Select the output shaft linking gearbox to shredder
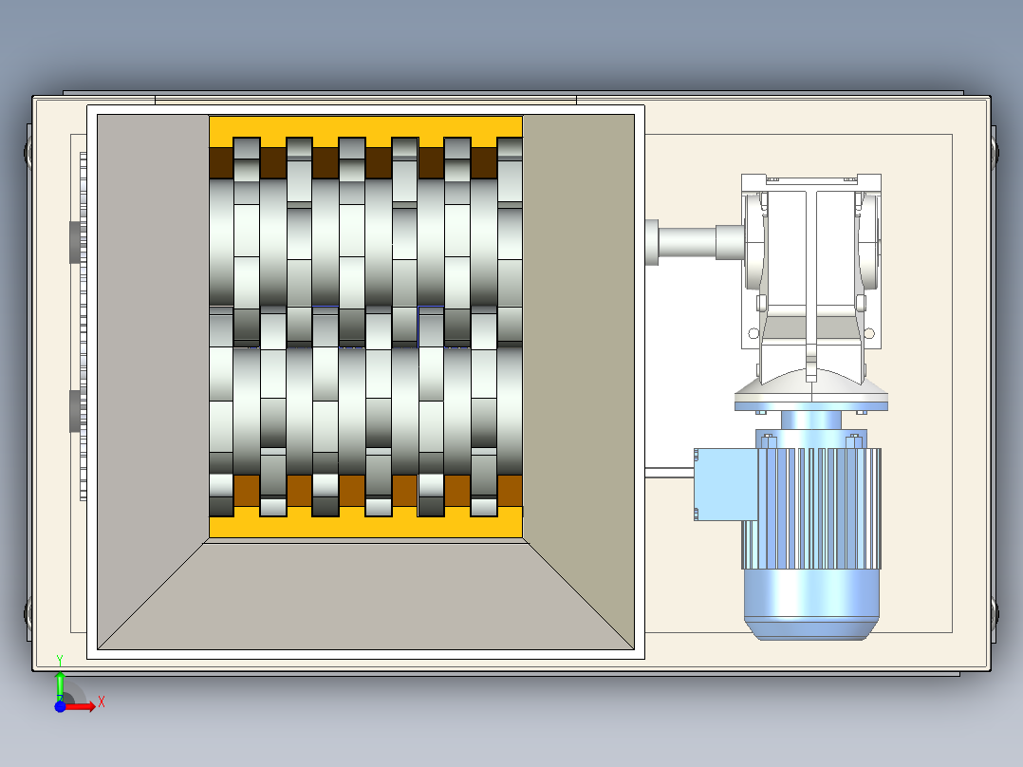 (696, 242)
